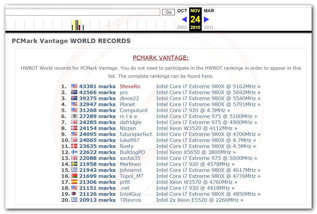Click the US flag beside Computurd
The height and width of the screenshot is (214, 317).
[x=74, y=110]
